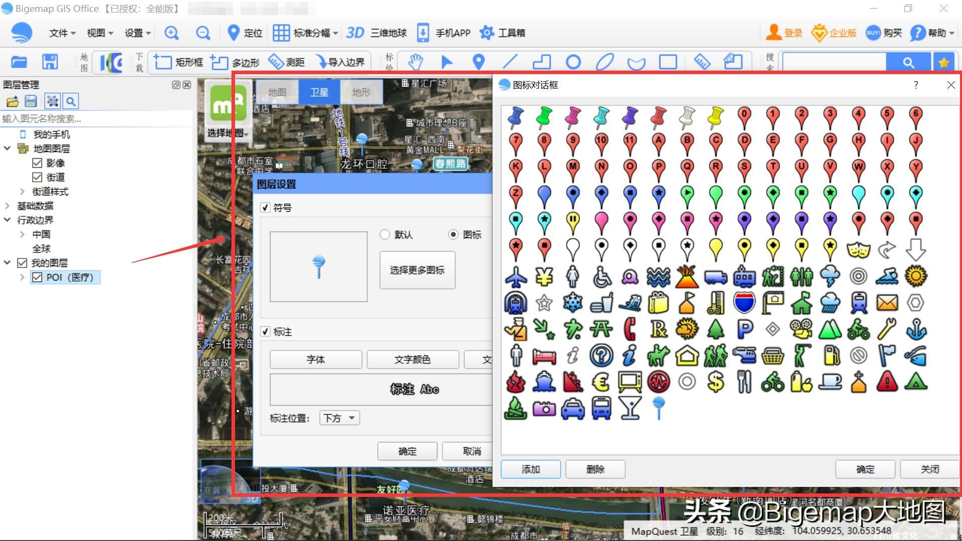
Task: Expand the 基础数据 tree node
Action: 8,205
